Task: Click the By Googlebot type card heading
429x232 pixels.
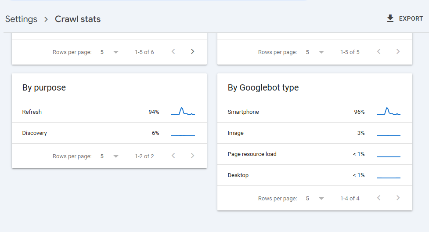Action: [x=263, y=87]
